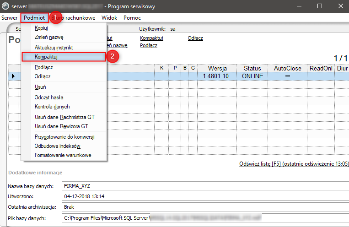Click the Status column header

tap(252, 68)
